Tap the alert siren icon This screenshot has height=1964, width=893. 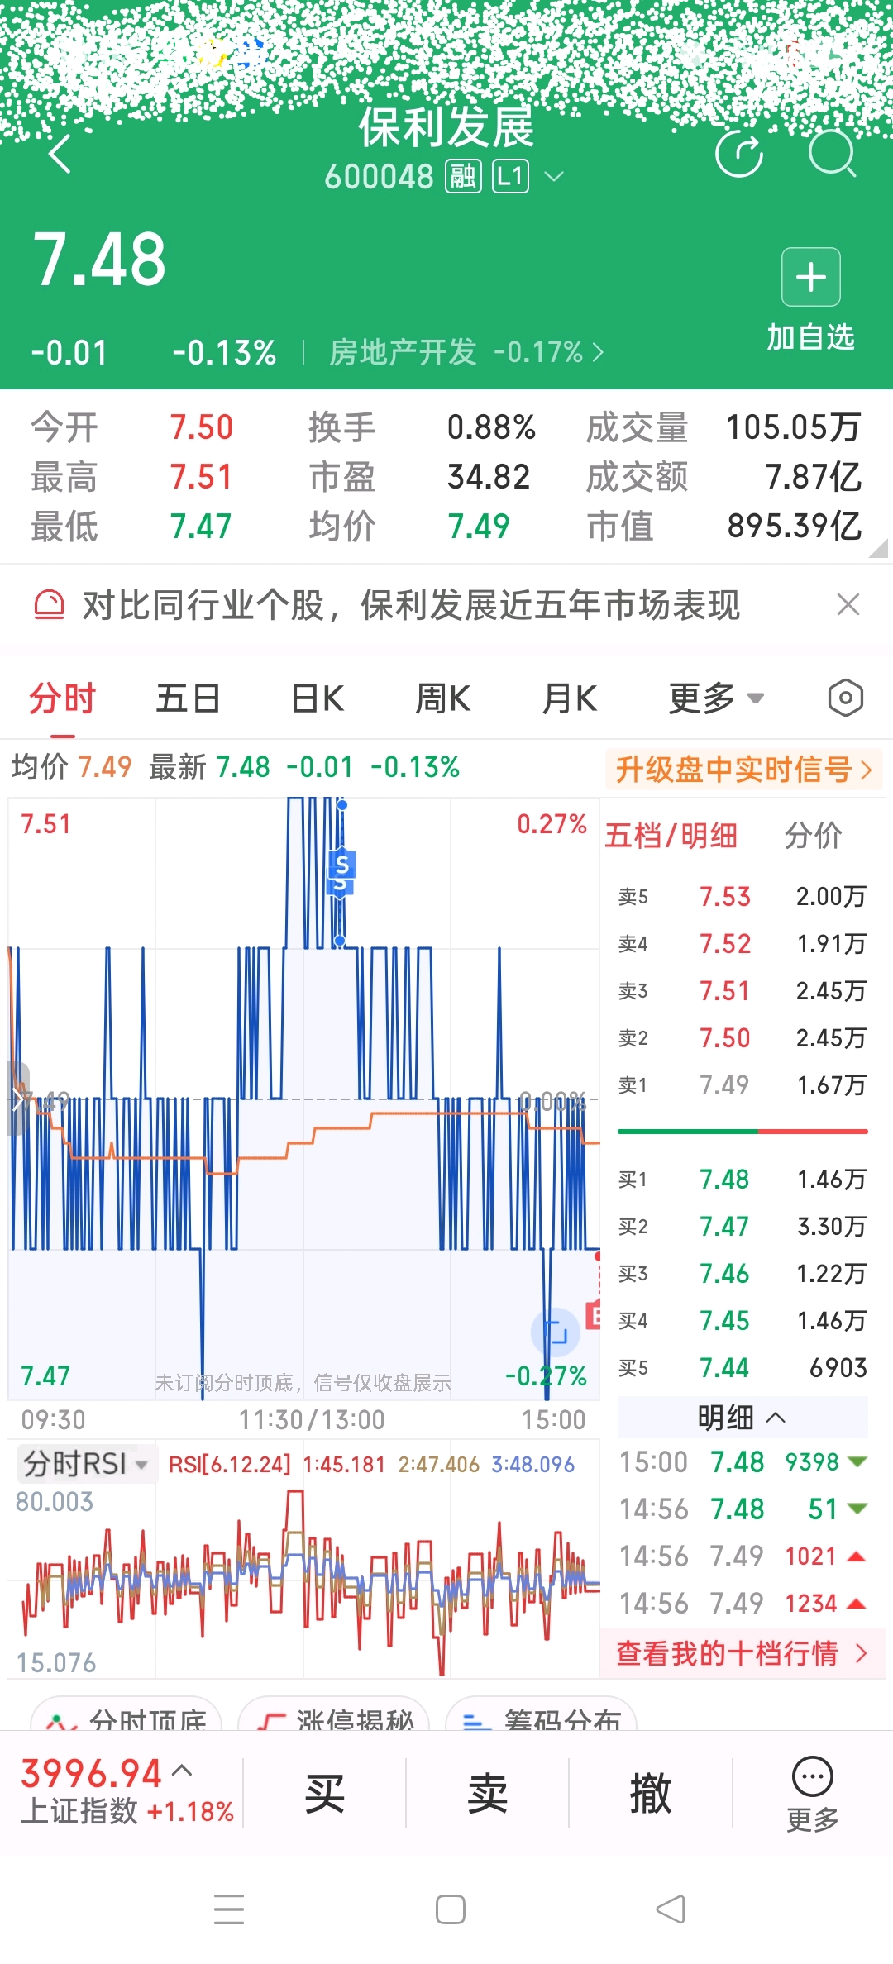(49, 605)
